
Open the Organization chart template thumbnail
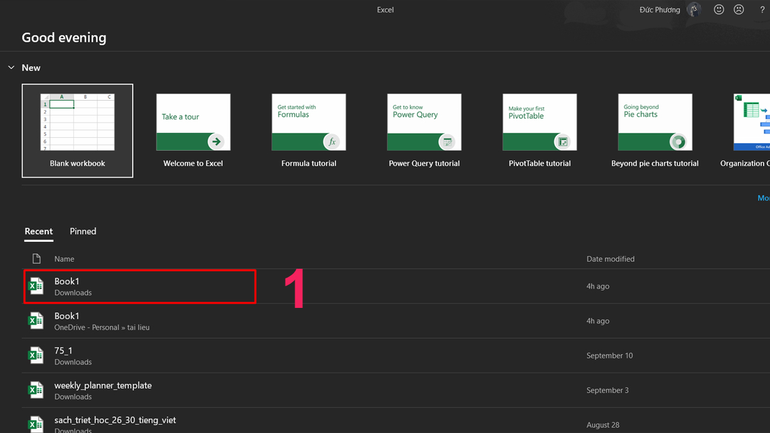click(x=752, y=122)
